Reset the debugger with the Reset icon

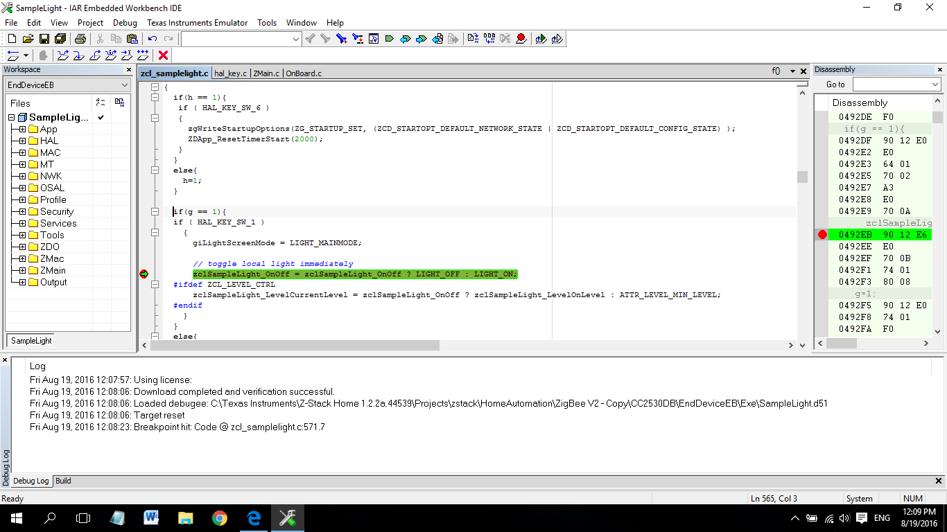(12, 55)
